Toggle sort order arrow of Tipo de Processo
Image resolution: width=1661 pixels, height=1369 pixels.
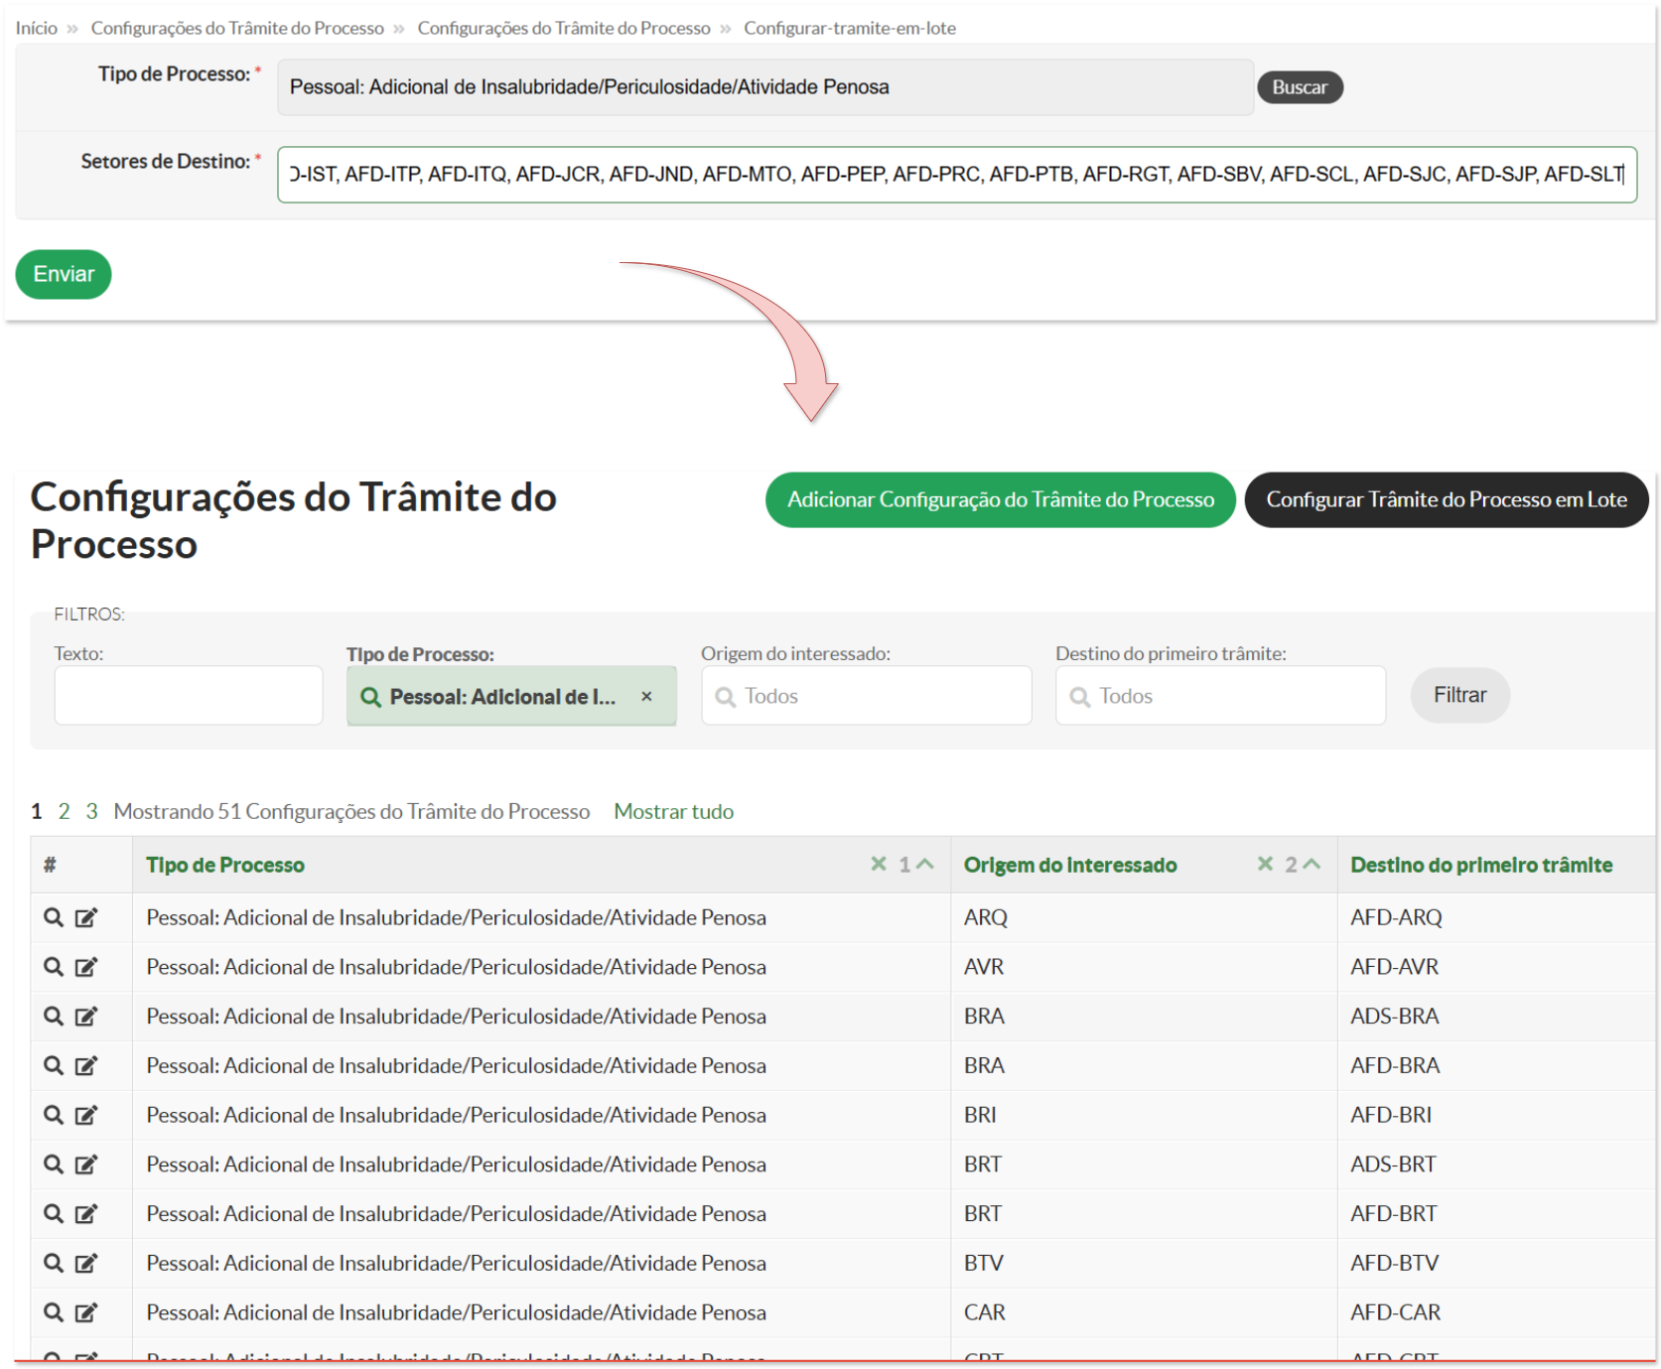925,864
